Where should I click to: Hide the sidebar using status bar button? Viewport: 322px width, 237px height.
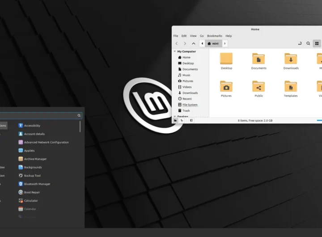click(191, 121)
